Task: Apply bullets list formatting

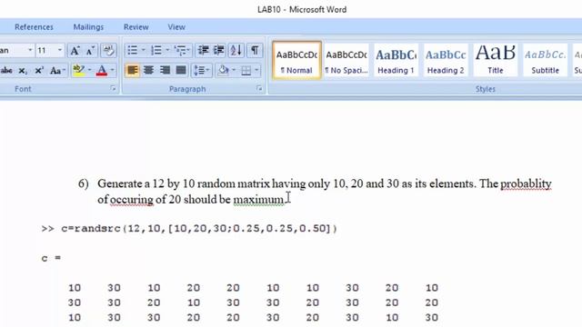Action: click(x=132, y=51)
